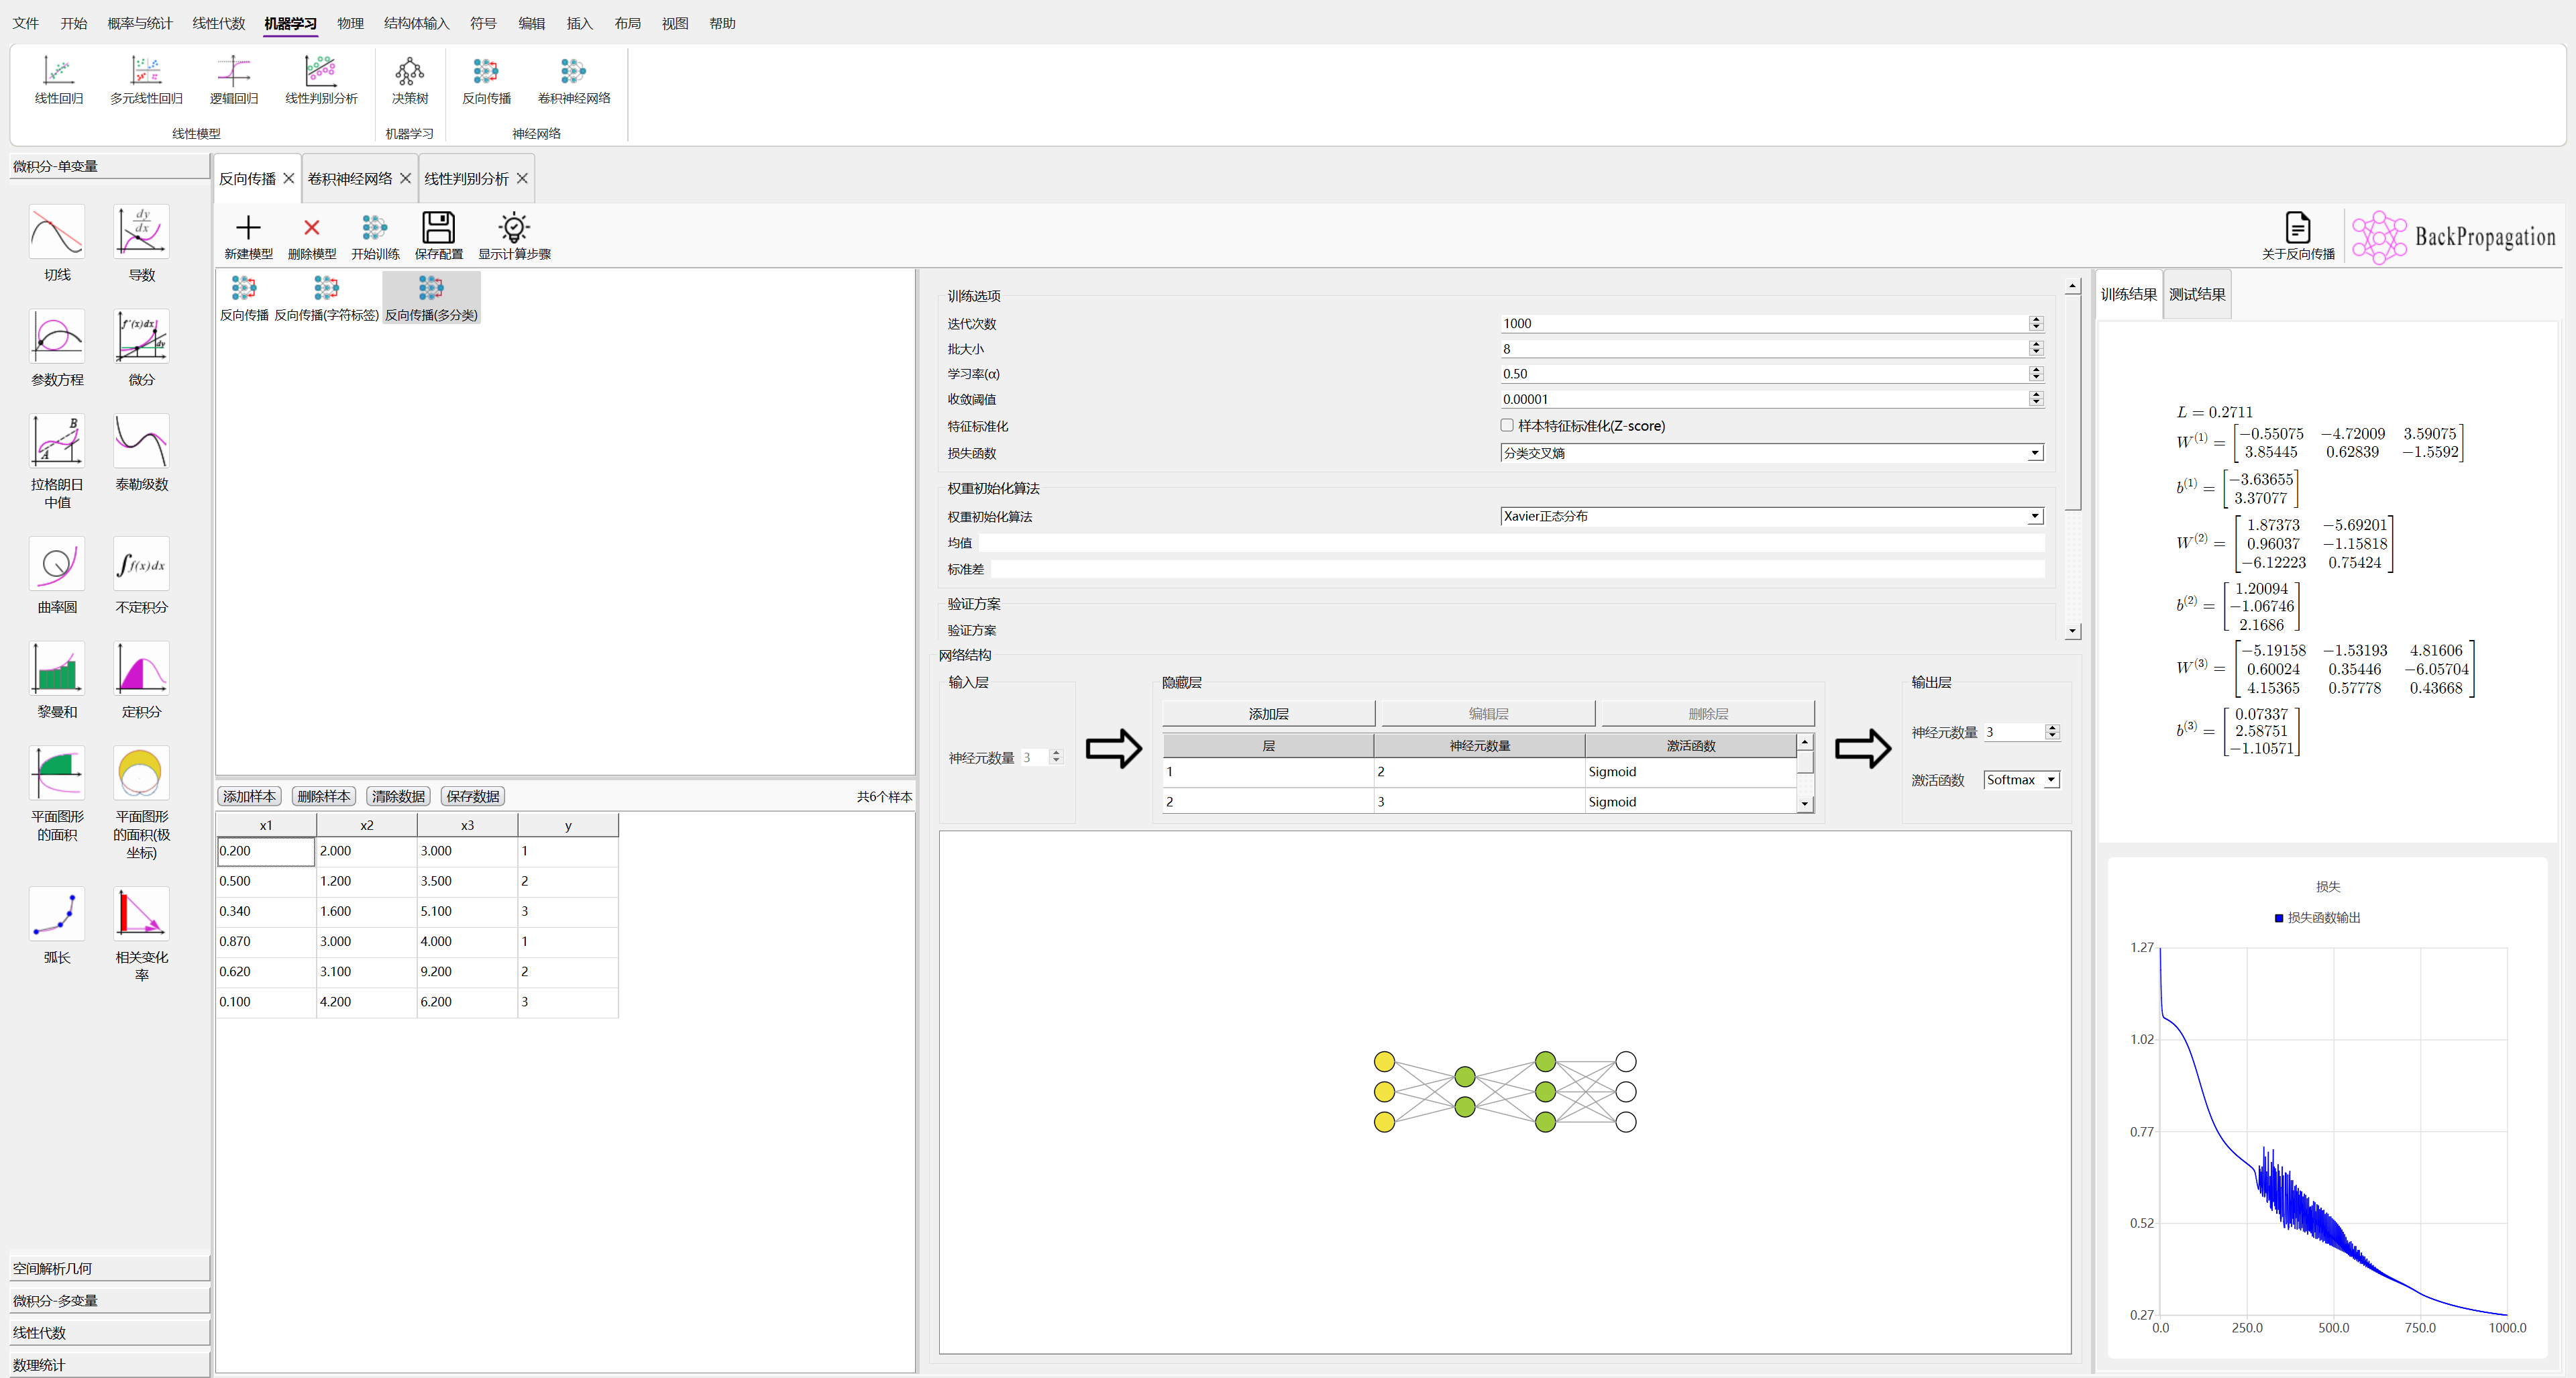The image size is (2576, 1378).
Task: Close the 线性判别分析 tab
Action: 522,178
